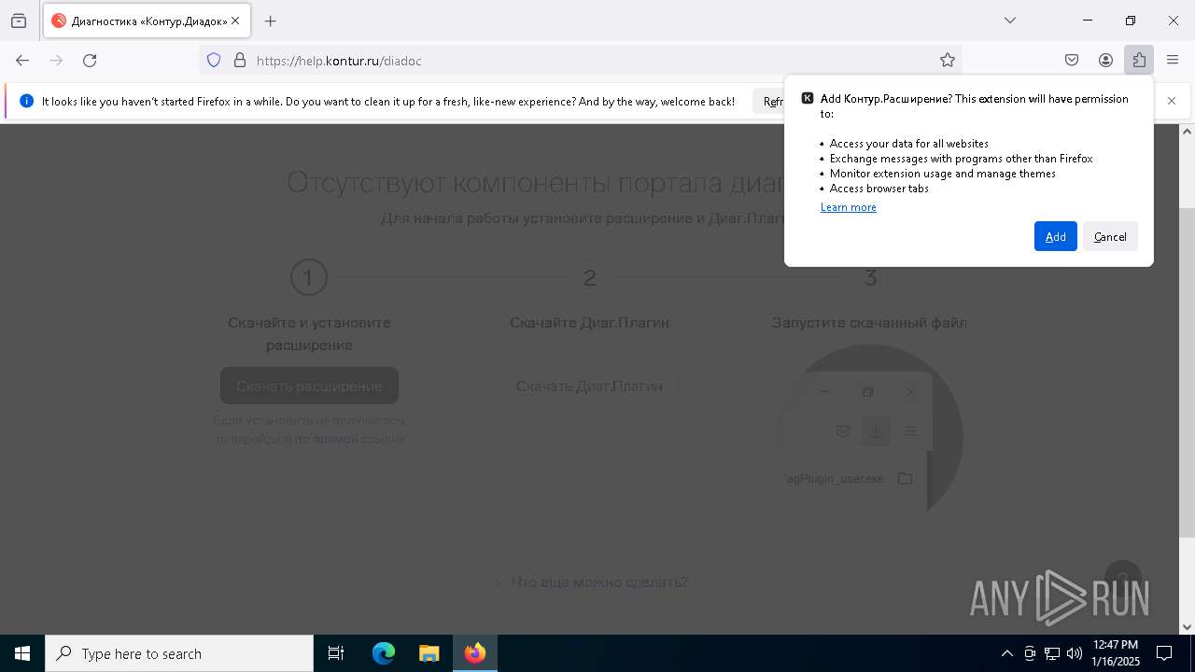The image size is (1195, 672).
Task: Open File Explorer from taskbar
Action: [429, 653]
